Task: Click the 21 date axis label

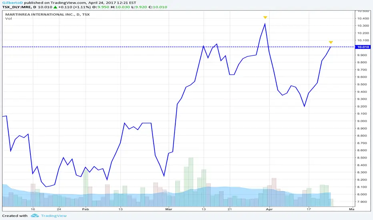Action: [230, 209]
